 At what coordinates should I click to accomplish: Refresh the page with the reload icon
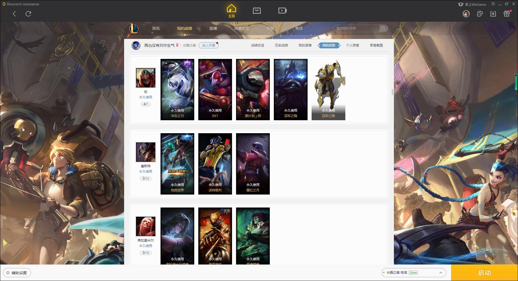point(28,14)
